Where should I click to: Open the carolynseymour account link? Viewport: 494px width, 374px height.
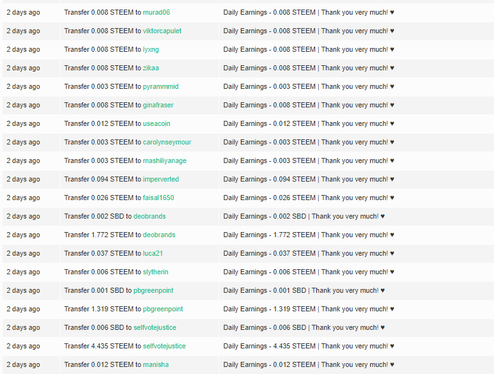coord(167,143)
